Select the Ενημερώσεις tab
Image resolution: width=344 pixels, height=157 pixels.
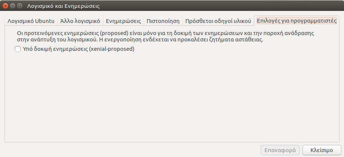pos(123,21)
